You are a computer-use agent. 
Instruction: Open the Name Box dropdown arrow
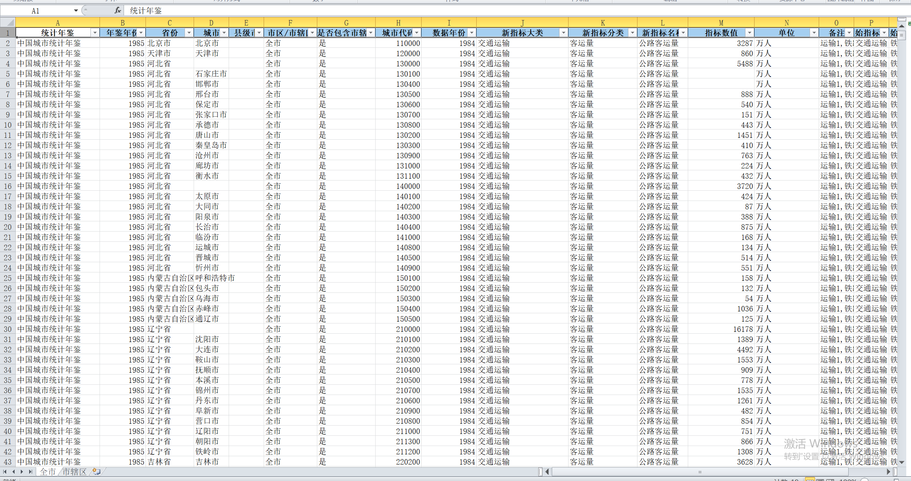tap(76, 11)
